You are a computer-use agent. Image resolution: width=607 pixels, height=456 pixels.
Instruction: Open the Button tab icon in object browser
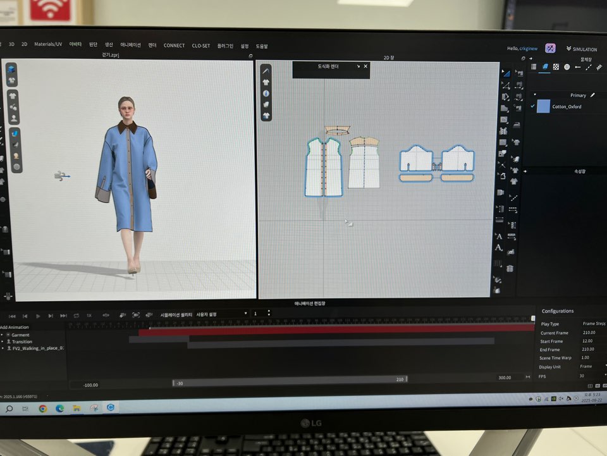[567, 66]
